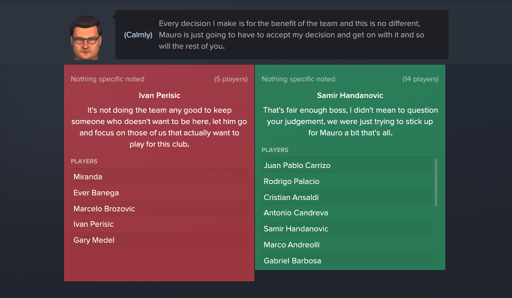The height and width of the screenshot is (298, 512).
Task: Select Ever Banega in the player list
Action: [160, 193]
